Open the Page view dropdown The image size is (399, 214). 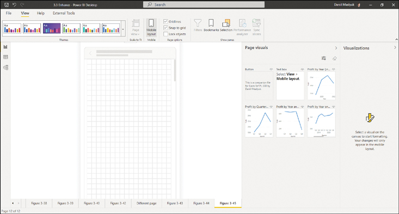coord(136,27)
